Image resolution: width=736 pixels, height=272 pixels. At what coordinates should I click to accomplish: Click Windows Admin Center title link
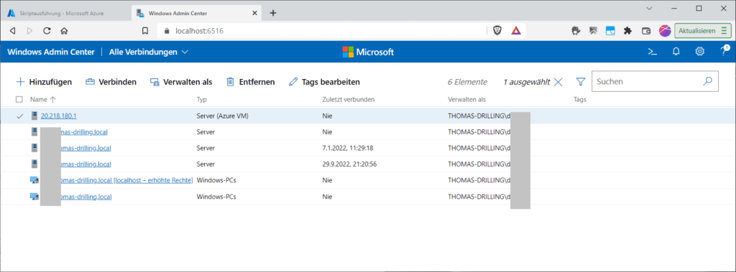click(51, 52)
